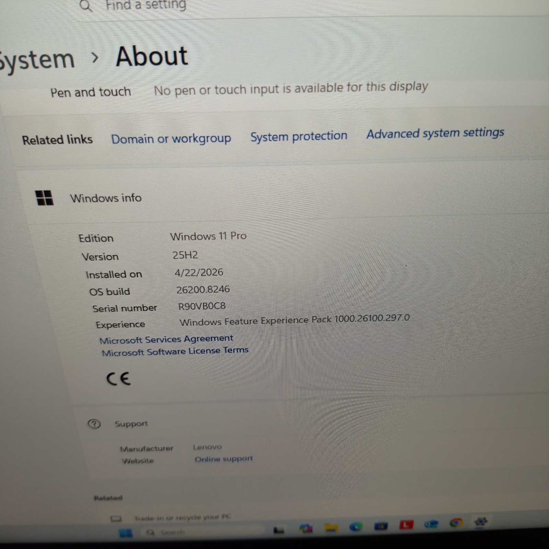Viewport: 549px width, 549px height.
Task: Click the Version label
Action: point(100,257)
